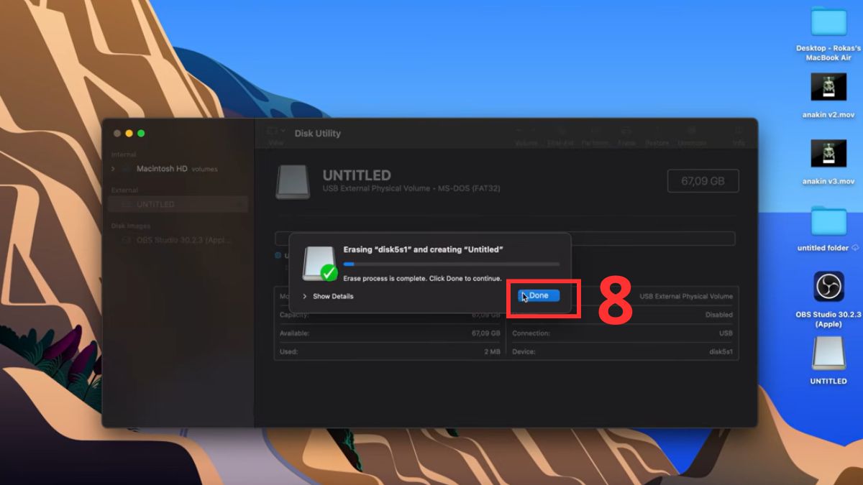Viewport: 863px width, 485px height.
Task: Open Desktop - Rokas's MacBook Air folder
Action: (828, 32)
